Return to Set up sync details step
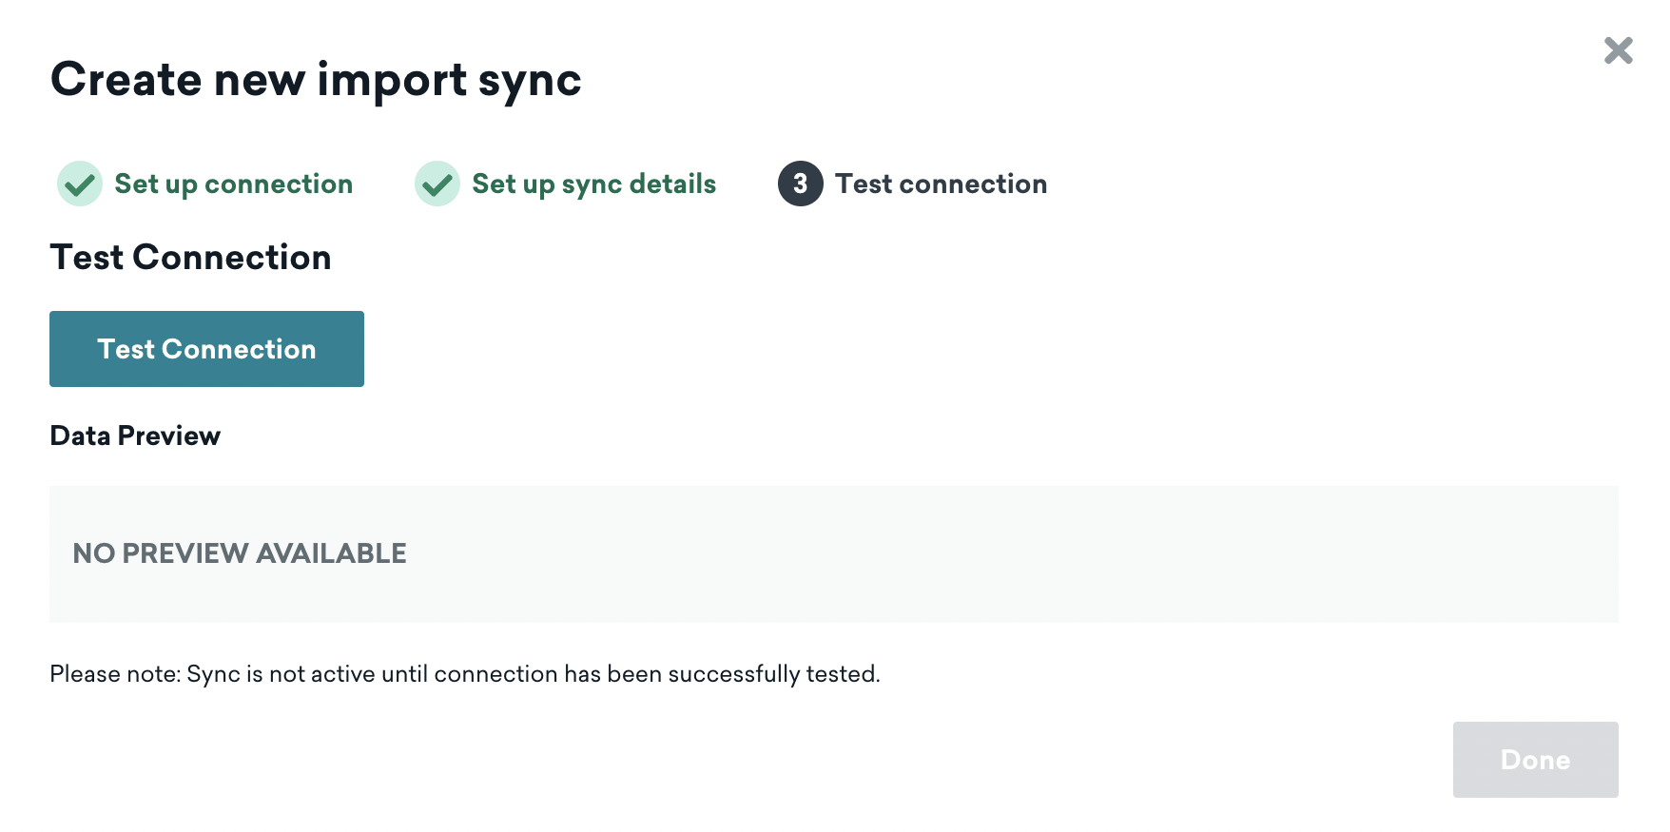 pos(593,184)
